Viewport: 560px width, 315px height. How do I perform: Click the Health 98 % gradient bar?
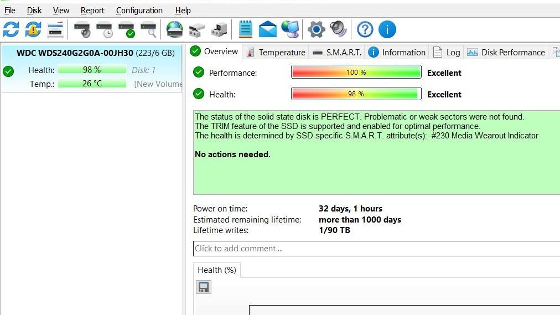point(356,94)
